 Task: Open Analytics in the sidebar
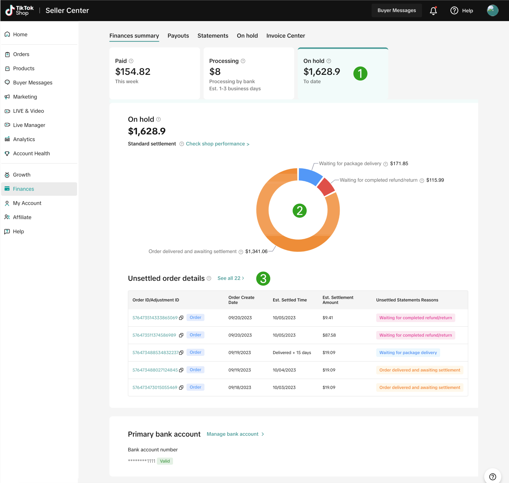tap(24, 139)
